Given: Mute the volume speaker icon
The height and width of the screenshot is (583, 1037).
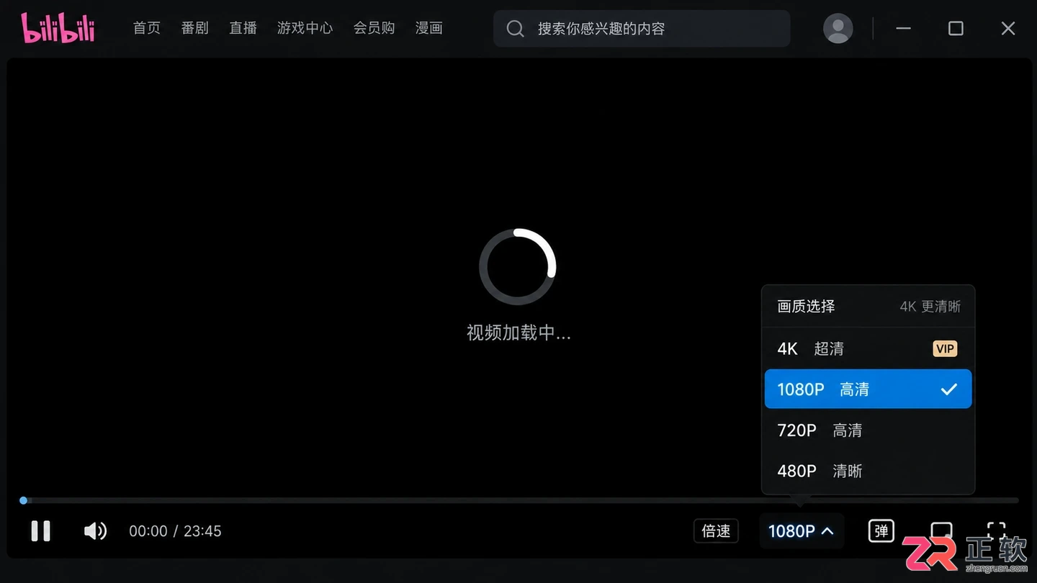Looking at the screenshot, I should coord(95,531).
